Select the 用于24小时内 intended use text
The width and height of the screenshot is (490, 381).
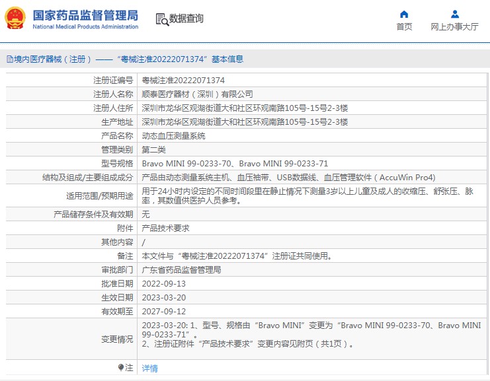pos(307,195)
